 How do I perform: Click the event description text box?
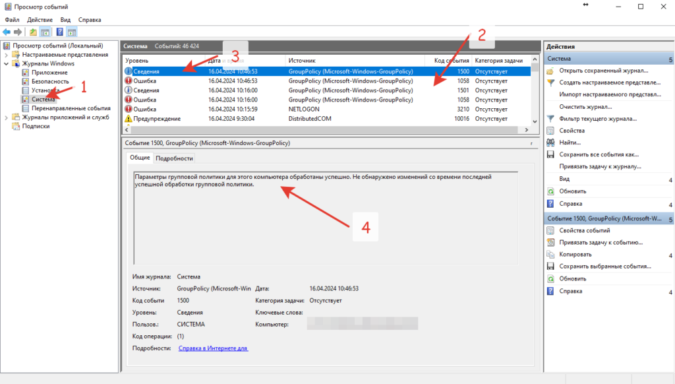pyautogui.click(x=326, y=218)
